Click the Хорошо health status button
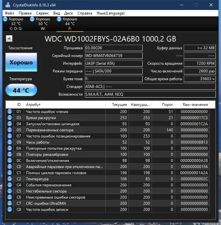Viewport: 221px width, 225px height. [21, 62]
